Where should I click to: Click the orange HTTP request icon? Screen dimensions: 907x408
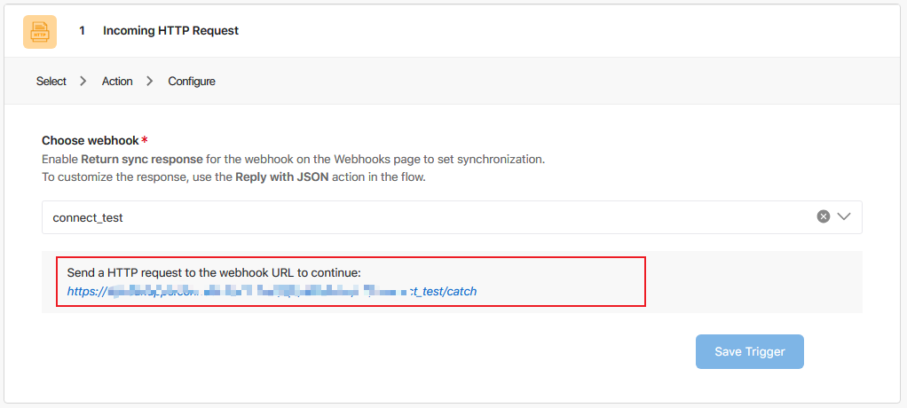point(40,31)
